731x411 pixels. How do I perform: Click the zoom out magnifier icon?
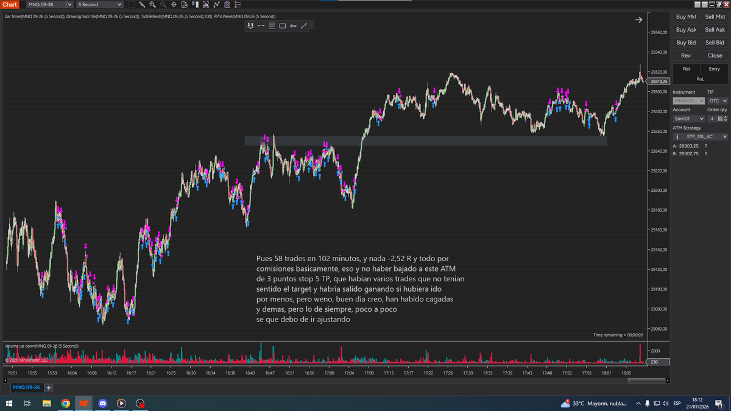click(163, 4)
